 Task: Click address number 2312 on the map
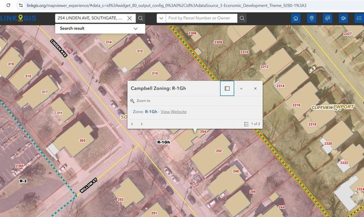(x=264, y=67)
